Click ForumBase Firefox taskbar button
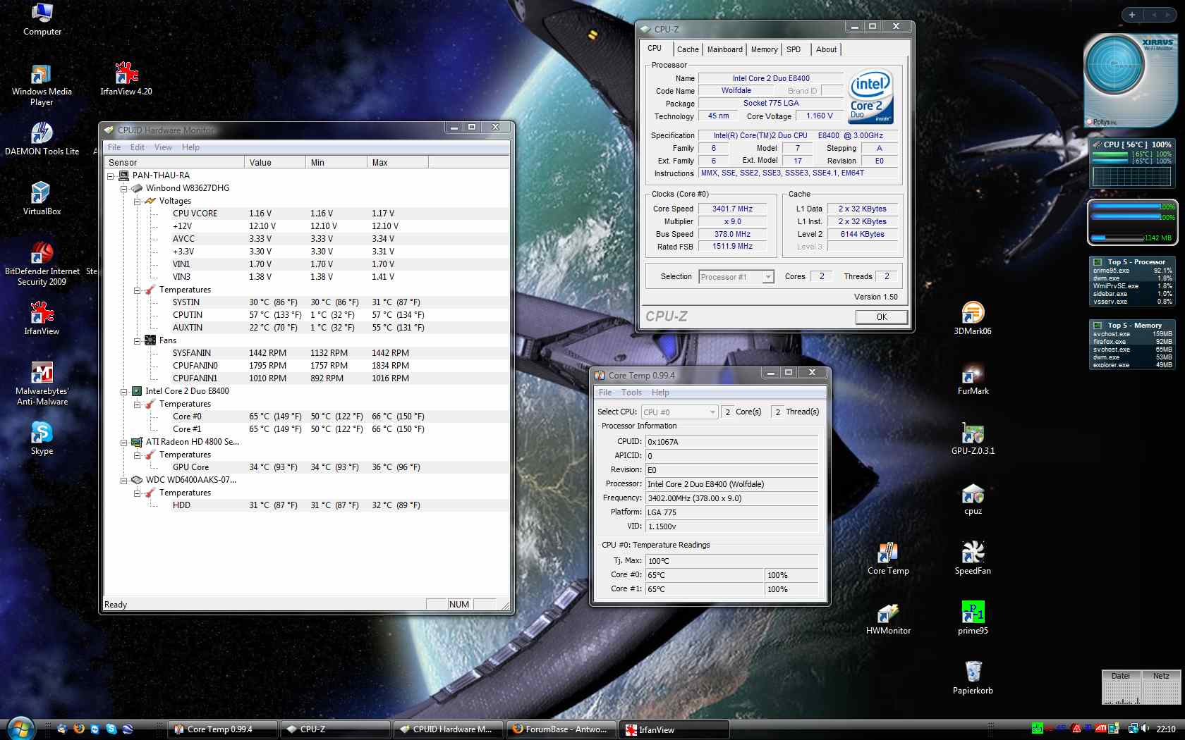Image resolution: width=1185 pixels, height=740 pixels. tap(561, 729)
